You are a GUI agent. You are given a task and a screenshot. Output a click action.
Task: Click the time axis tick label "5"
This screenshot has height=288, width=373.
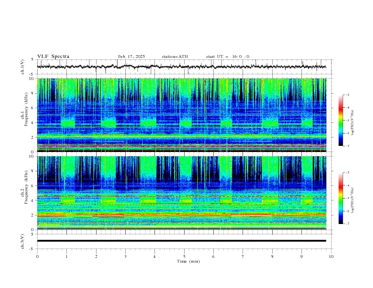coord(184,256)
